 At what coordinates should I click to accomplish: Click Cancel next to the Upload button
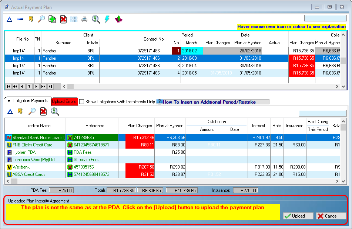click(331, 216)
